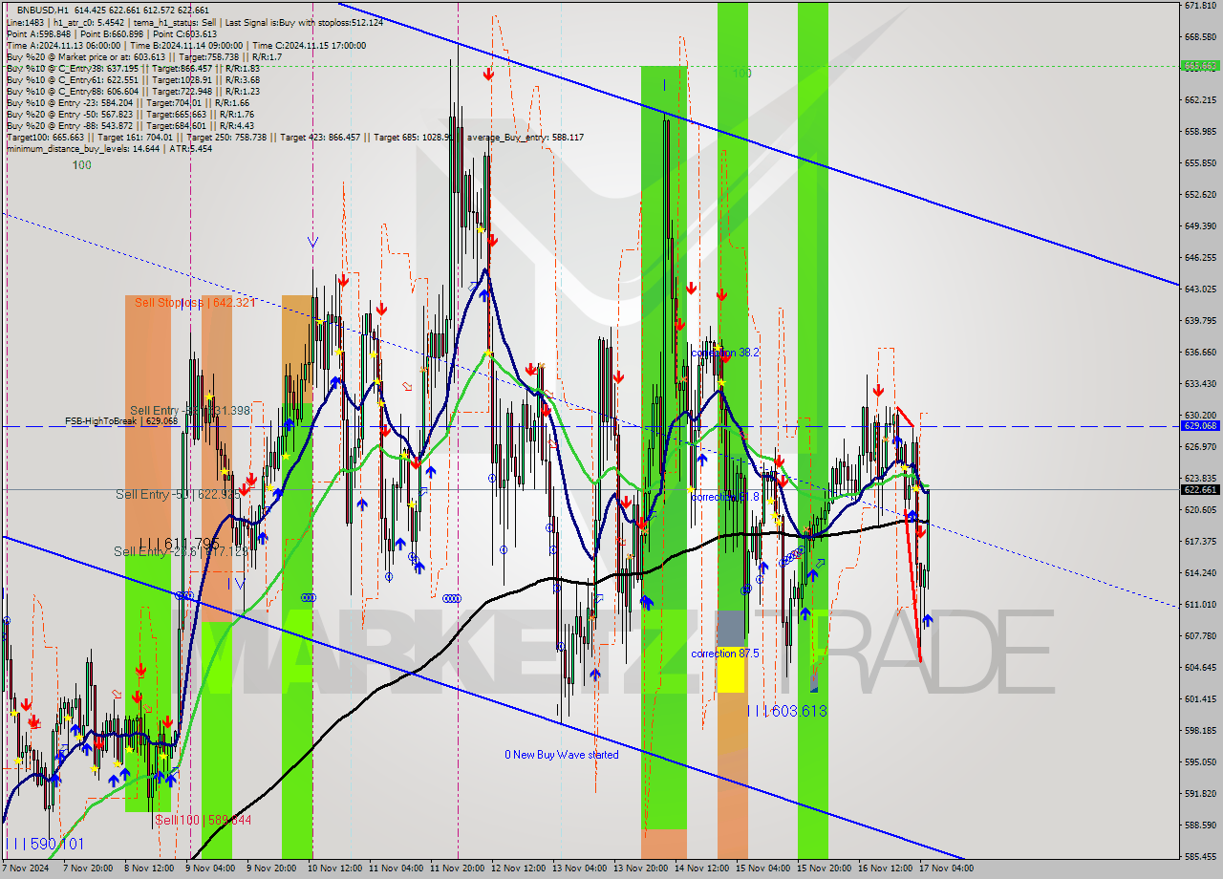Screen dimensions: 1223x879
Task: Click the '14 Nov 12:00' time axis label
Action: pos(701,868)
